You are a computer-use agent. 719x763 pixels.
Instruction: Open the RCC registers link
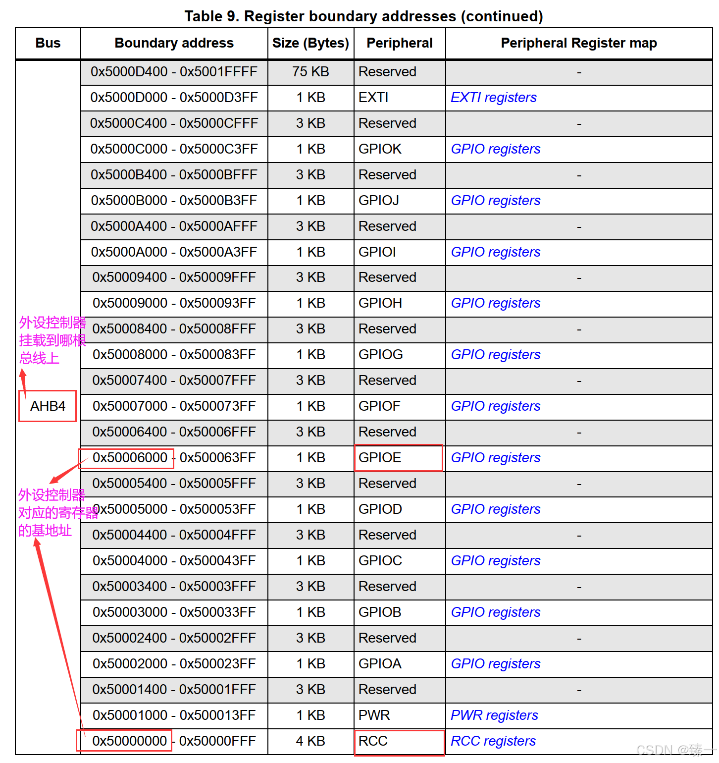[493, 741]
